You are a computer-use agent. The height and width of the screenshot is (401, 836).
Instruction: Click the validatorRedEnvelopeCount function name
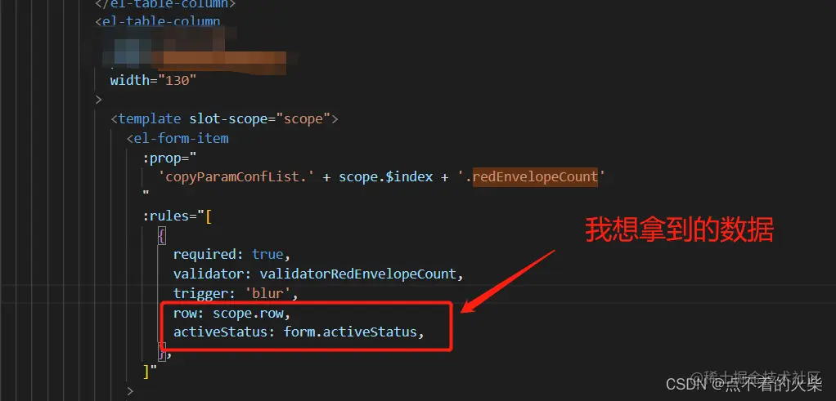(x=357, y=274)
